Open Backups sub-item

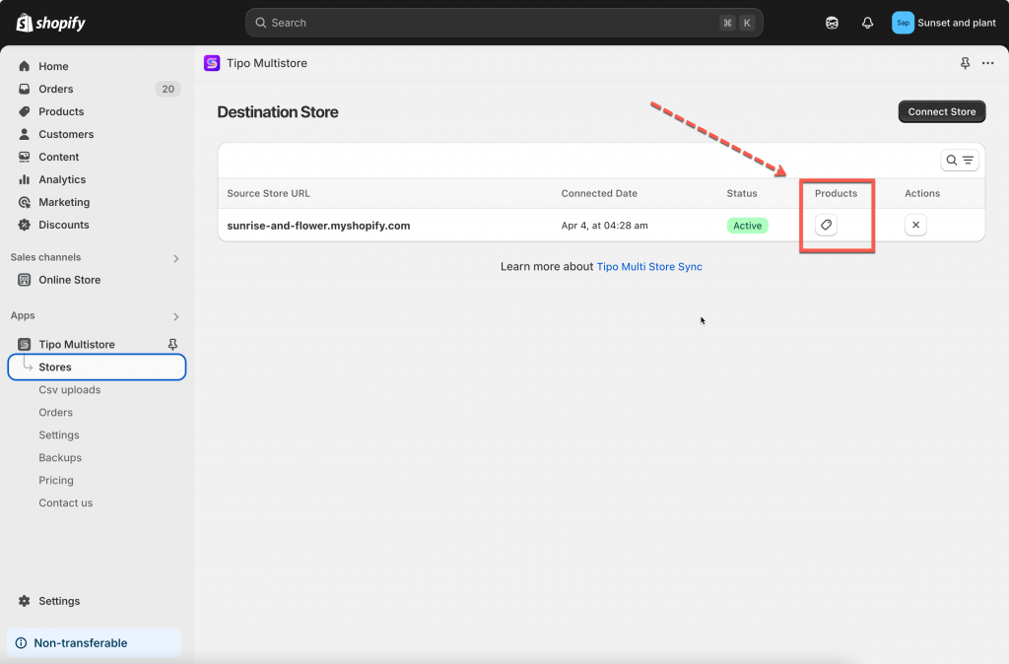click(60, 457)
